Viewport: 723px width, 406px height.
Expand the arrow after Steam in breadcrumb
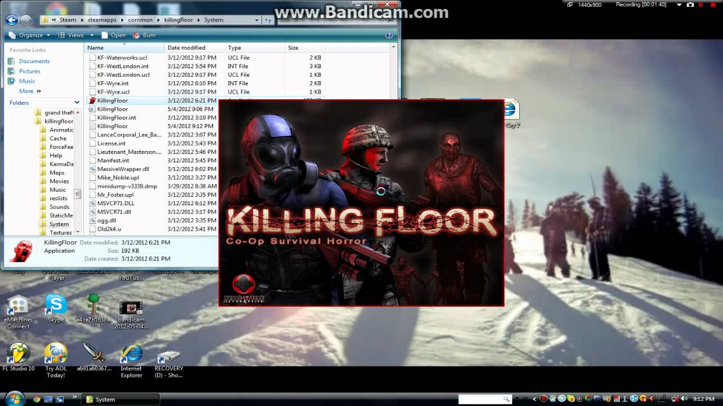coord(82,20)
